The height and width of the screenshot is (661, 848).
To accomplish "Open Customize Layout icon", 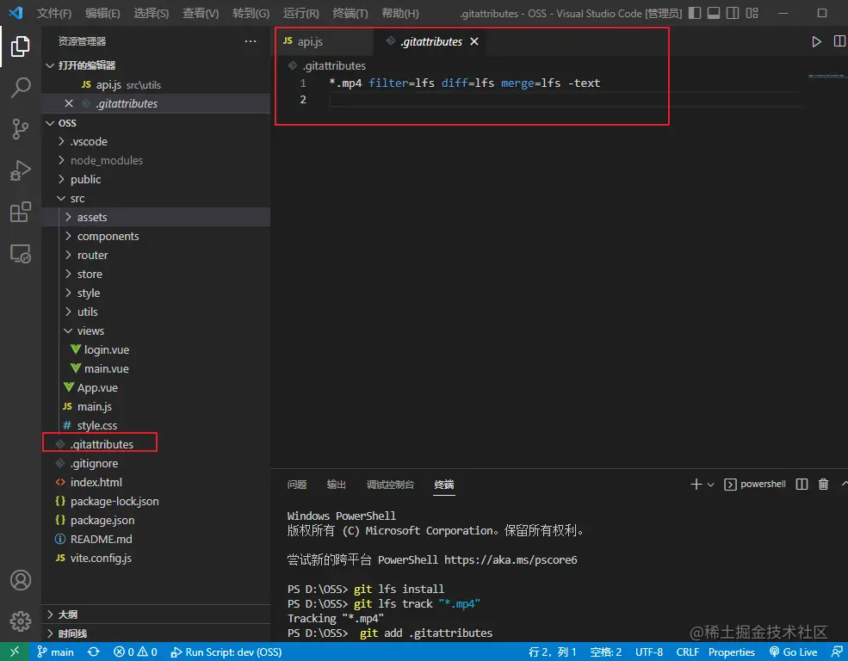I will (752, 13).
